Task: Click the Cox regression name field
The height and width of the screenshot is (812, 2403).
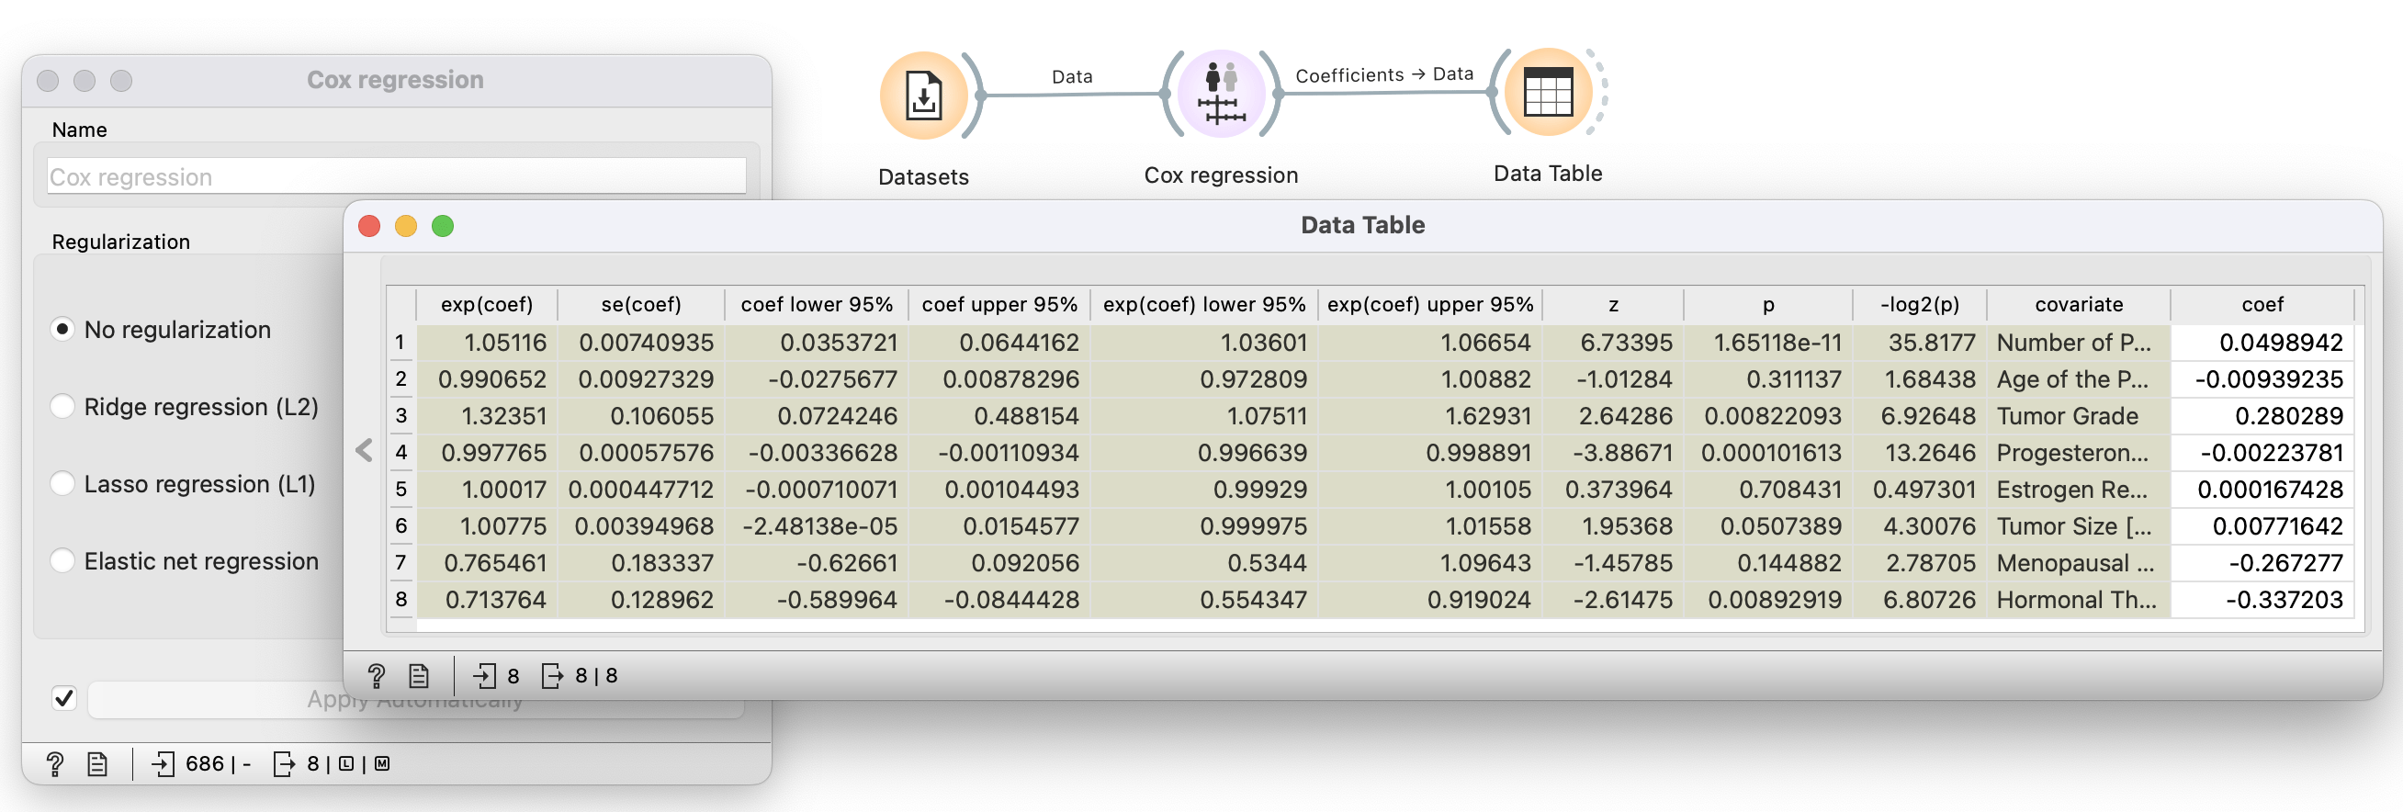Action: click(397, 176)
